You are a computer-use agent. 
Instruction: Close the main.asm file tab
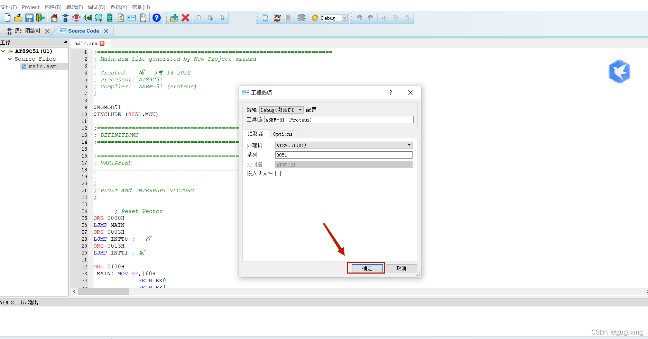102,43
